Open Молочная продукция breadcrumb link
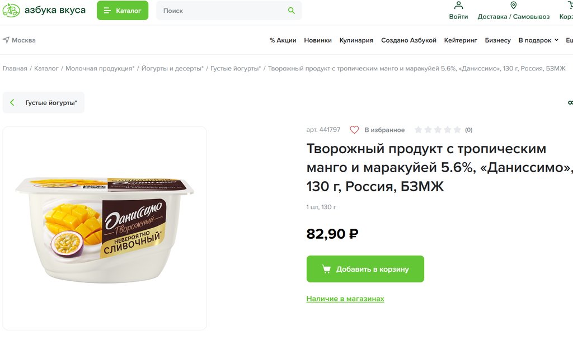This screenshot has width=573, height=340. coord(100,68)
